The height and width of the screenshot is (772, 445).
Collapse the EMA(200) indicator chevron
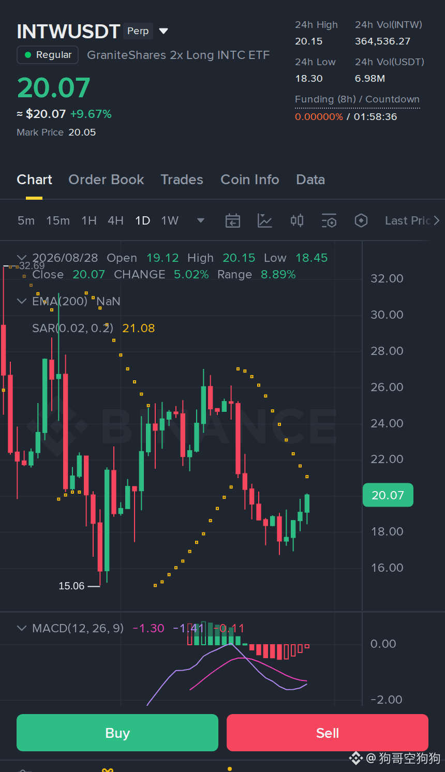pos(22,301)
